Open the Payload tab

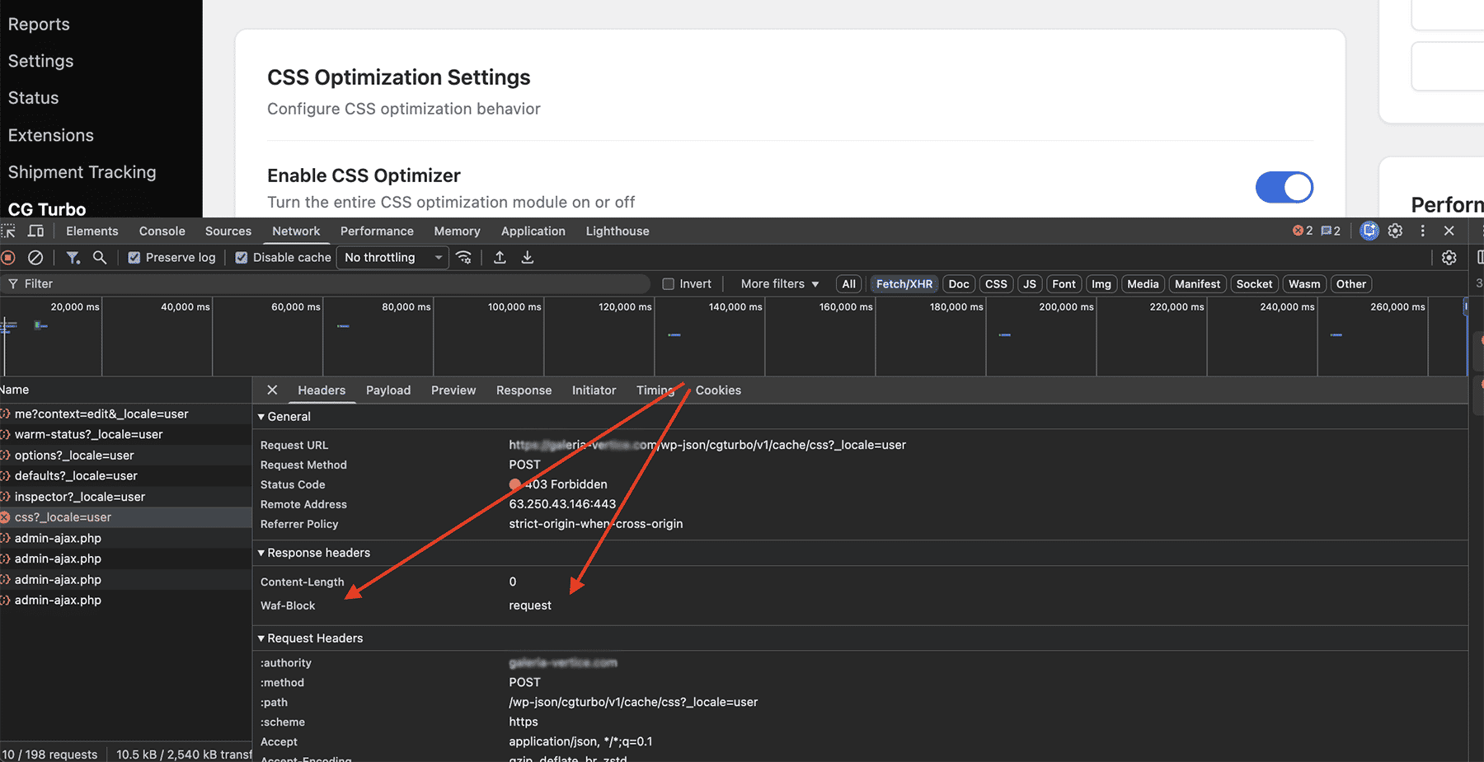tap(388, 390)
